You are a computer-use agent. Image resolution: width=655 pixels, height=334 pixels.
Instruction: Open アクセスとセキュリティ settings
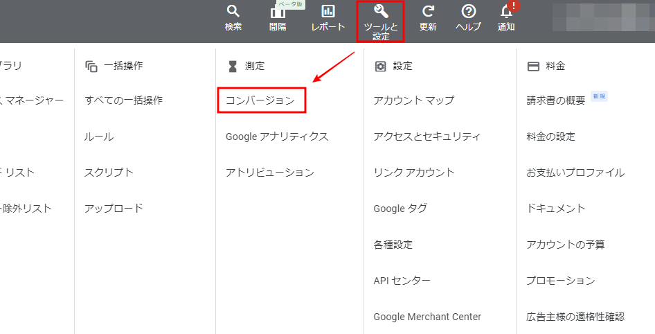(x=427, y=137)
